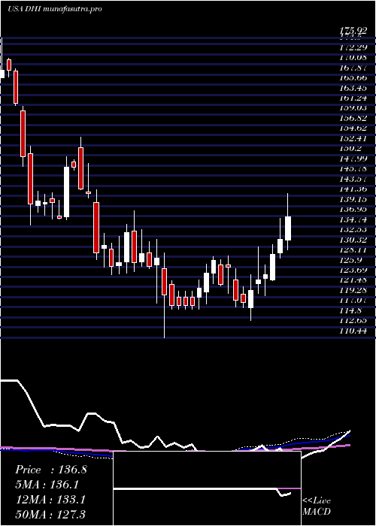Click the 112.65 price axis label
This screenshot has height=526, width=376.
point(353,320)
